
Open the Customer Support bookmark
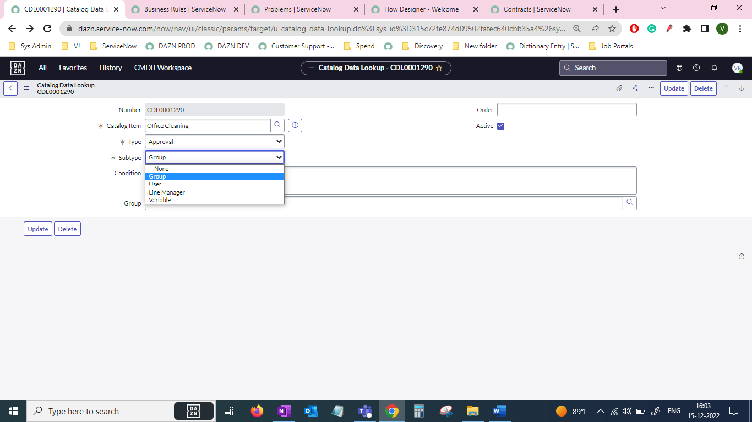[296, 46]
